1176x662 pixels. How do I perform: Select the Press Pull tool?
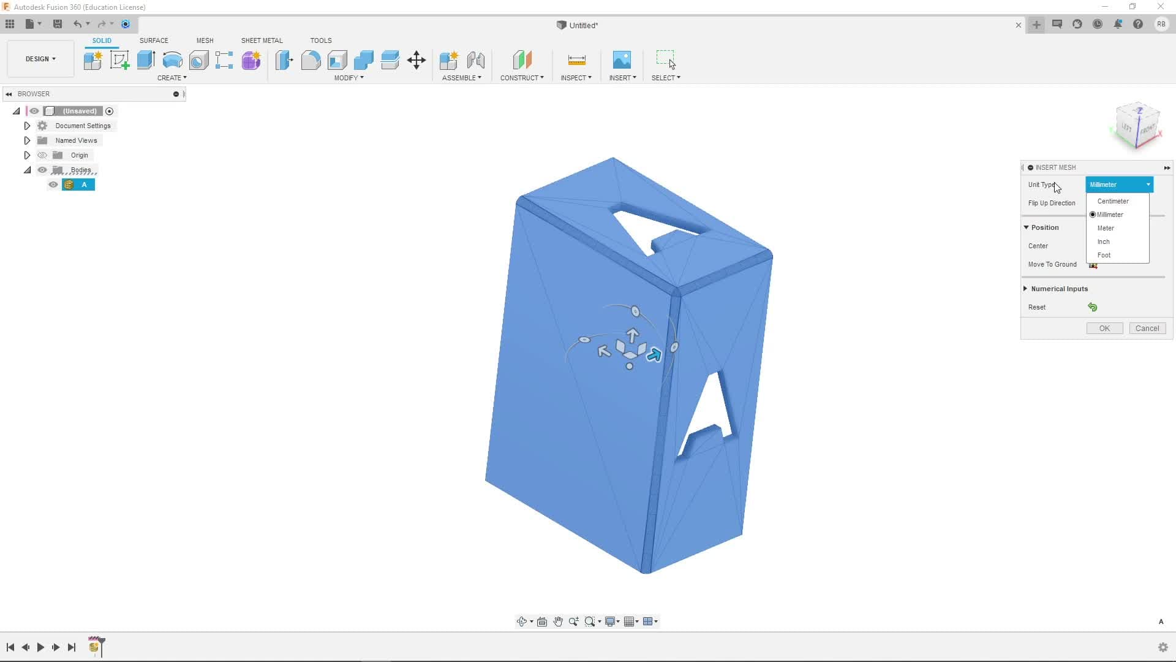pos(284,60)
